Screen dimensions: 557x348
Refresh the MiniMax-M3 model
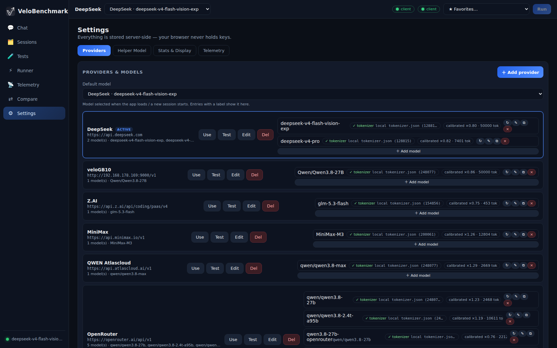click(x=507, y=235)
